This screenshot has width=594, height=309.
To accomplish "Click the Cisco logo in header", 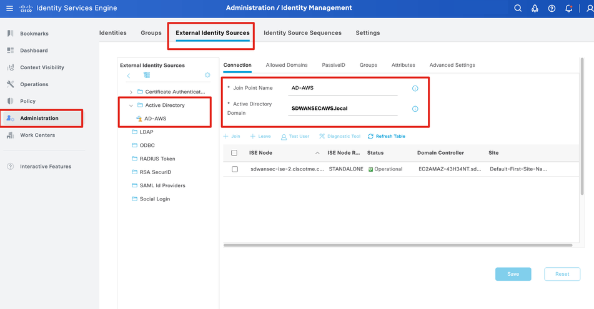I will pyautogui.click(x=26, y=8).
